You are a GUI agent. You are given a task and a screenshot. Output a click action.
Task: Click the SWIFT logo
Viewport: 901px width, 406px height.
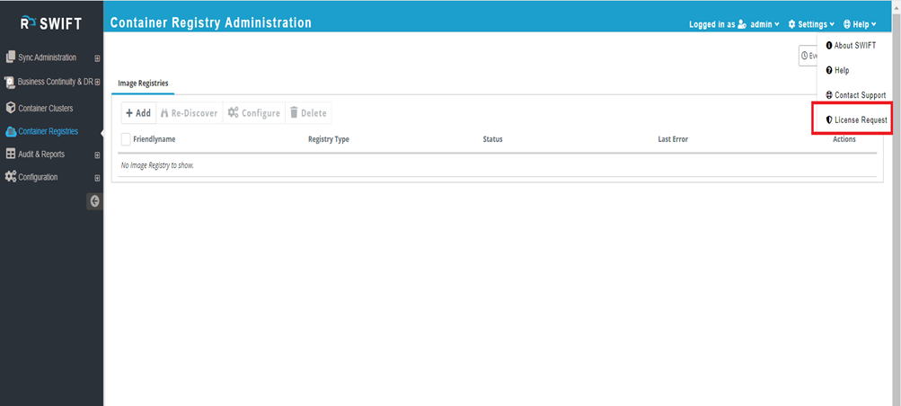coord(51,23)
